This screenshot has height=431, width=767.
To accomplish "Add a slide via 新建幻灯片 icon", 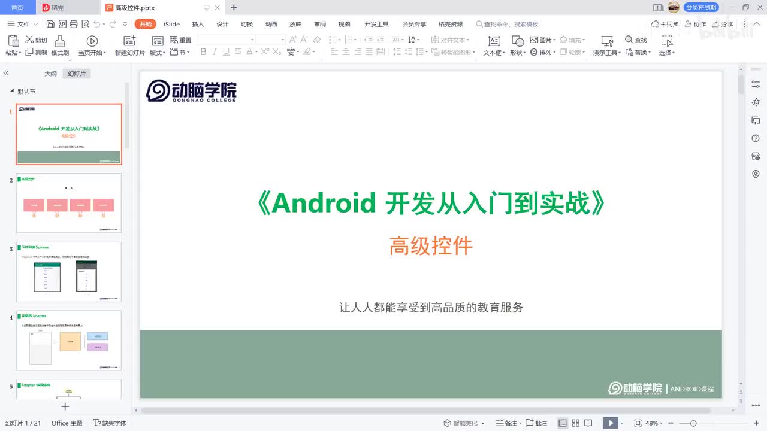I will click(129, 41).
